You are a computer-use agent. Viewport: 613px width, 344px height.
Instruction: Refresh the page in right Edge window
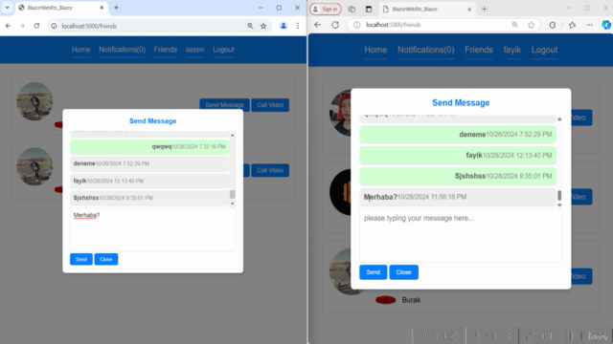pyautogui.click(x=335, y=25)
